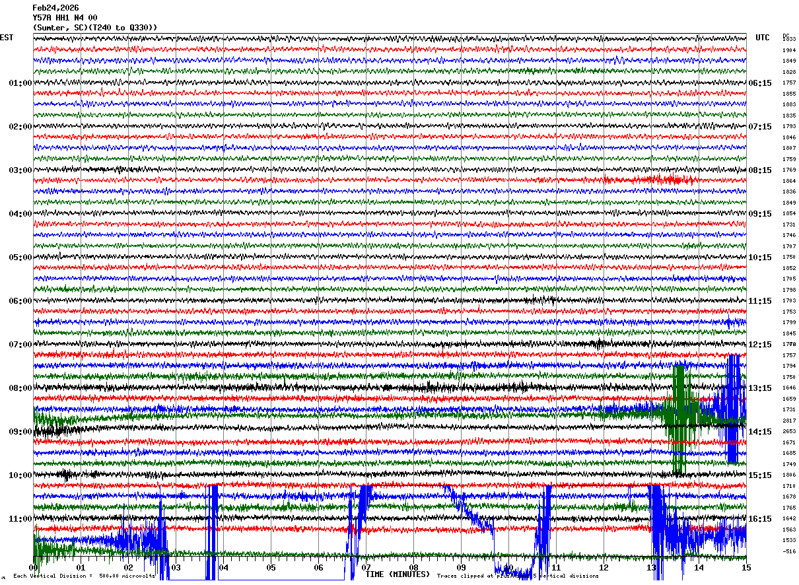Select the 05:00 EST hour label
Screen dimensions: 799x585
(20, 258)
